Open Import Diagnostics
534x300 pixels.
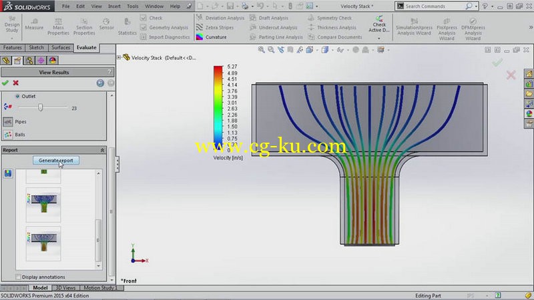click(x=165, y=37)
